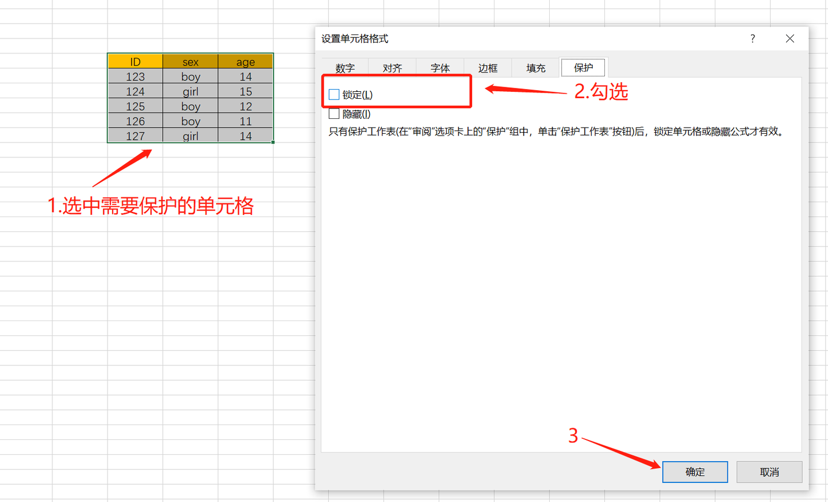The width and height of the screenshot is (828, 502).
Task: Choose the cell containing 126
Action: tap(135, 121)
